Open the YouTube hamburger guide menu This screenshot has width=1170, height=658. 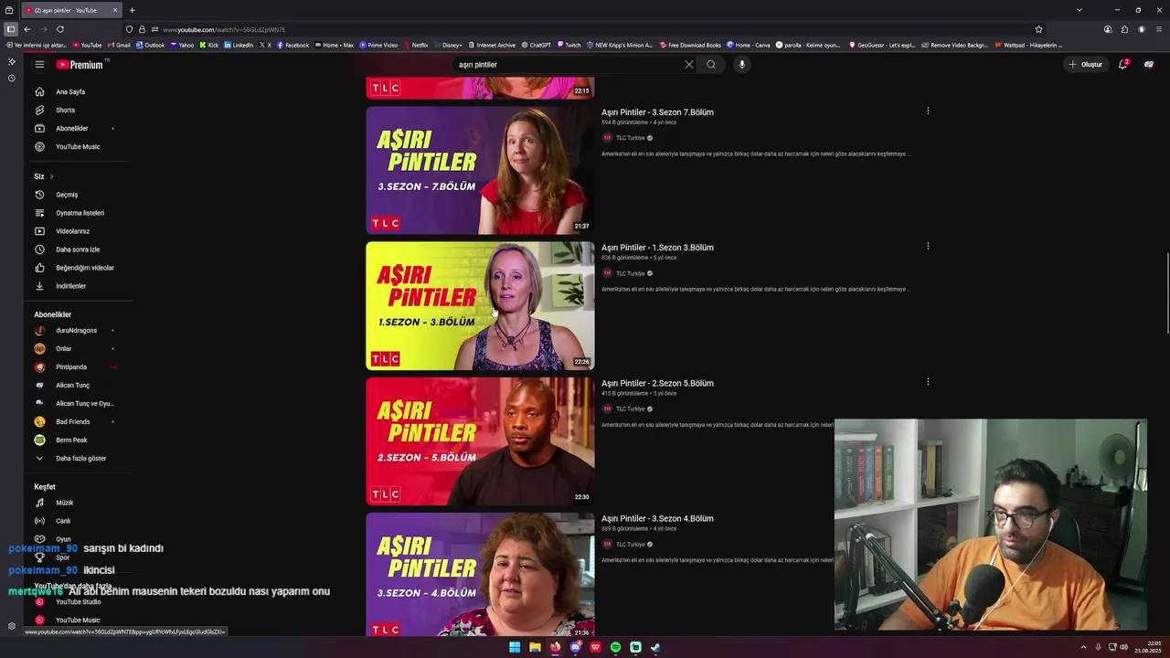tap(39, 65)
